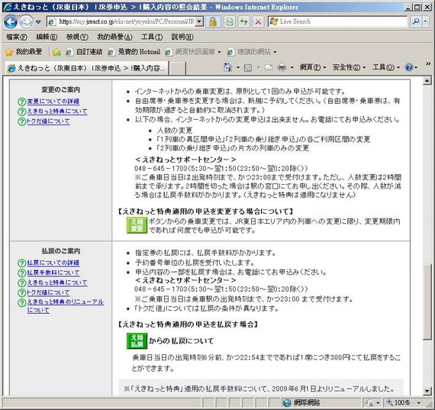
Task: Click the green えきねっと特典変更 button image
Action: 137,225
